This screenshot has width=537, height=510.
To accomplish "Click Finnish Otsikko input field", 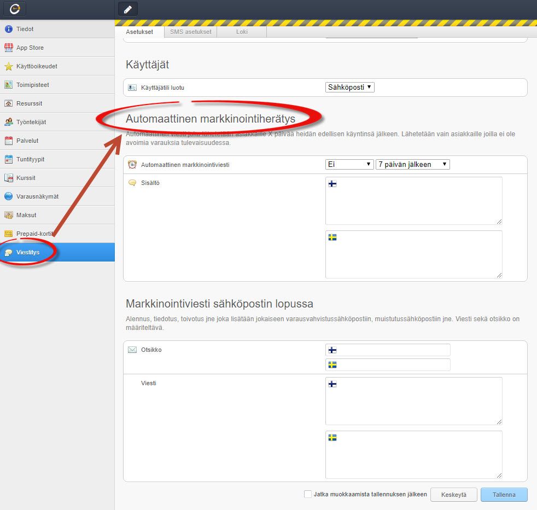I will click(388, 350).
